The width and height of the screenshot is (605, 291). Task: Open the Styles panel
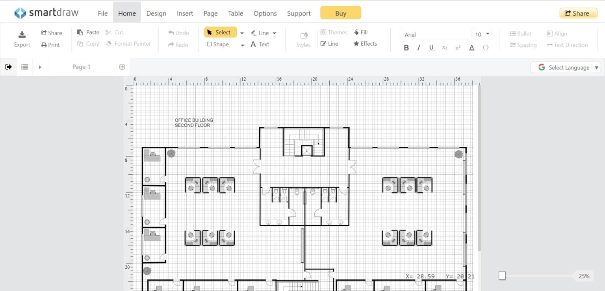tap(303, 38)
